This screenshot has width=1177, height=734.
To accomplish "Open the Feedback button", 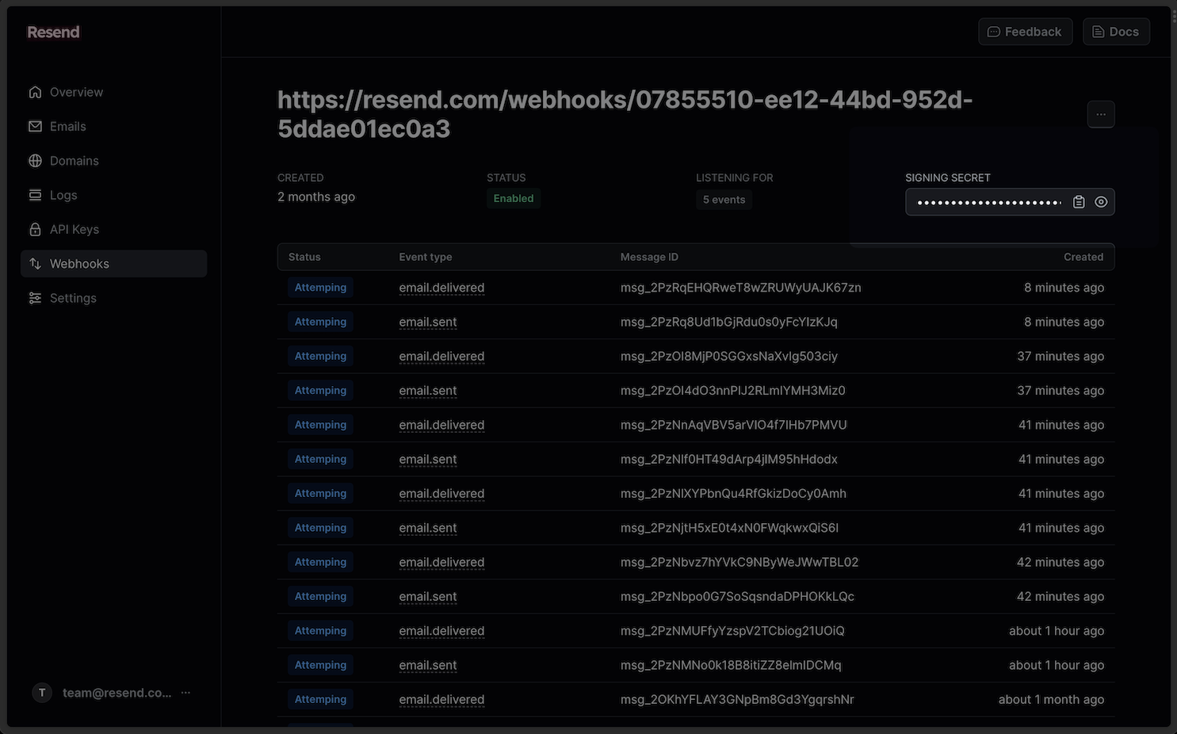I will point(1025,32).
